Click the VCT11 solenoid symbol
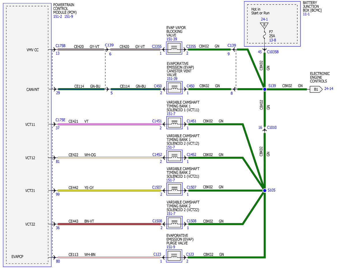Viewport: 346px width, 268px height. [x=174, y=123]
